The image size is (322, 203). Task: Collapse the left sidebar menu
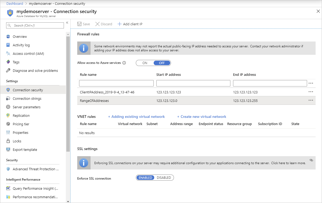(67, 23)
